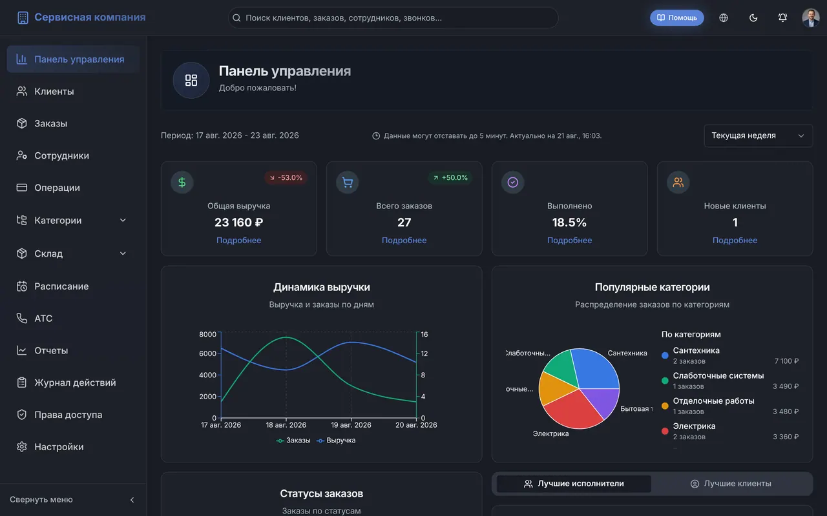
Task: Click the checkmark completed icon
Action: click(x=513, y=183)
